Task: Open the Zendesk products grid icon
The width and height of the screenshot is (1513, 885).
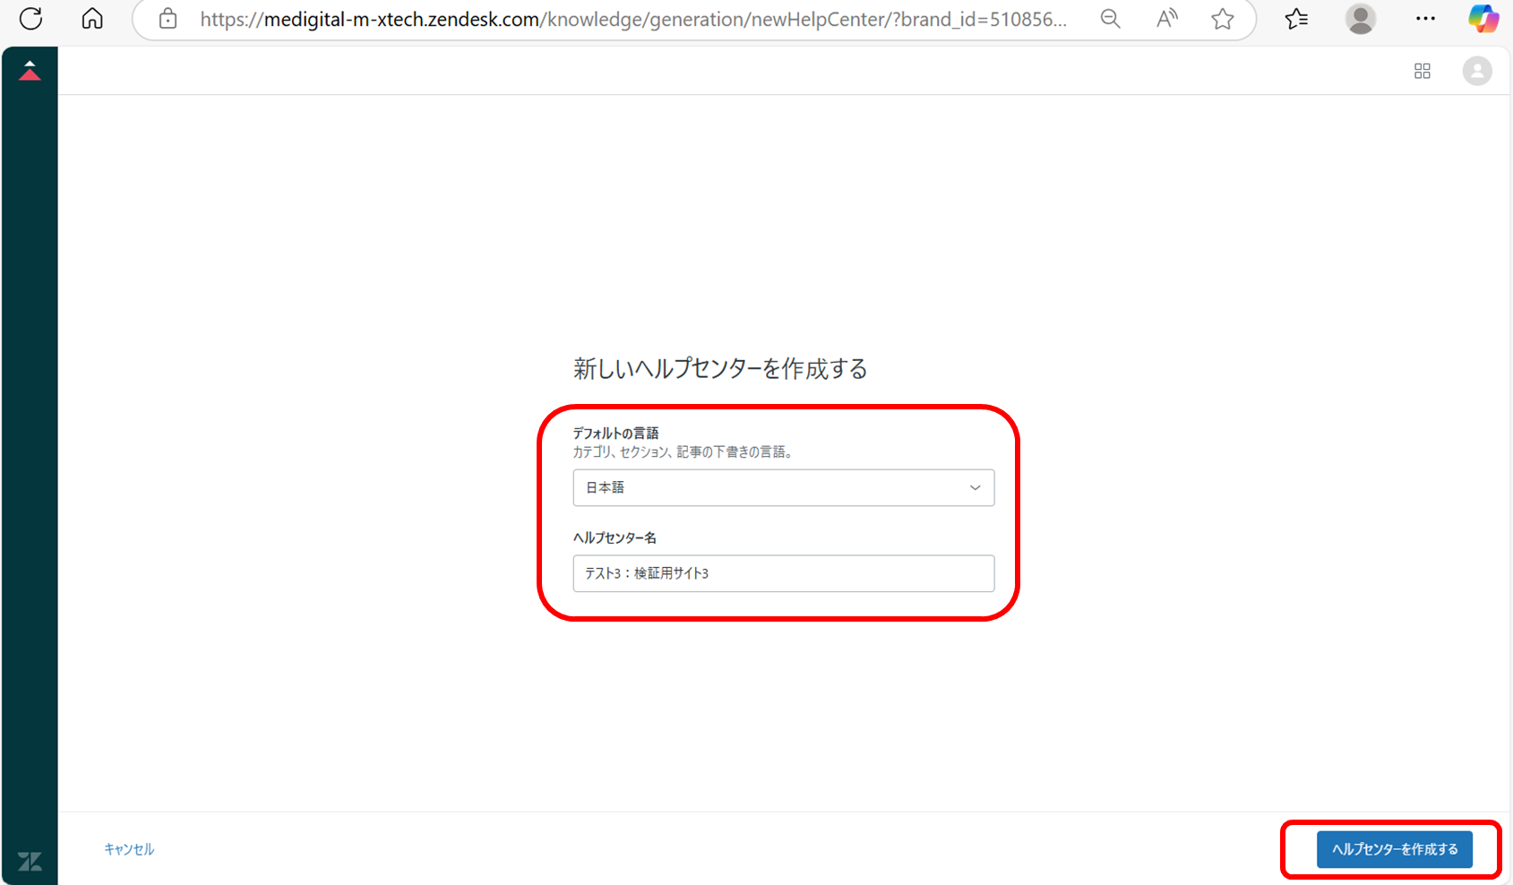Action: [x=1422, y=71]
